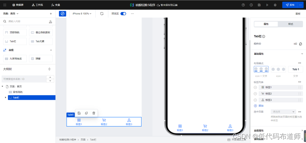Click the outline search up arrow
Screen dimensions: 306x143
[50, 77]
